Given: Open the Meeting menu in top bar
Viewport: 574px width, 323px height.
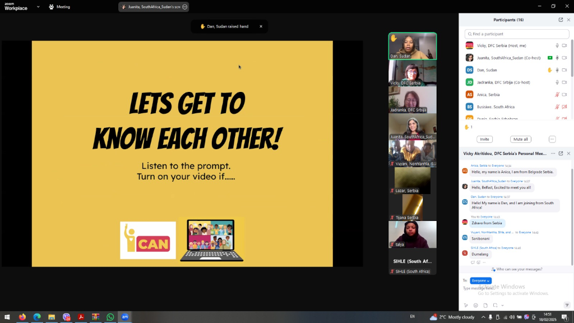Looking at the screenshot, I should 59,7.
